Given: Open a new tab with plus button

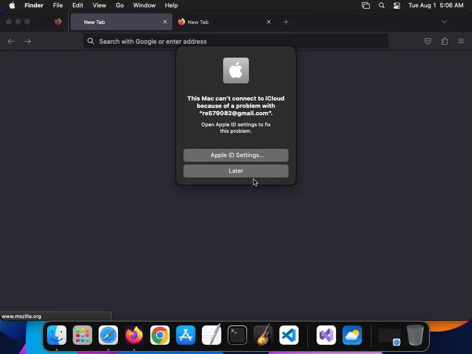Looking at the screenshot, I should 286,22.
